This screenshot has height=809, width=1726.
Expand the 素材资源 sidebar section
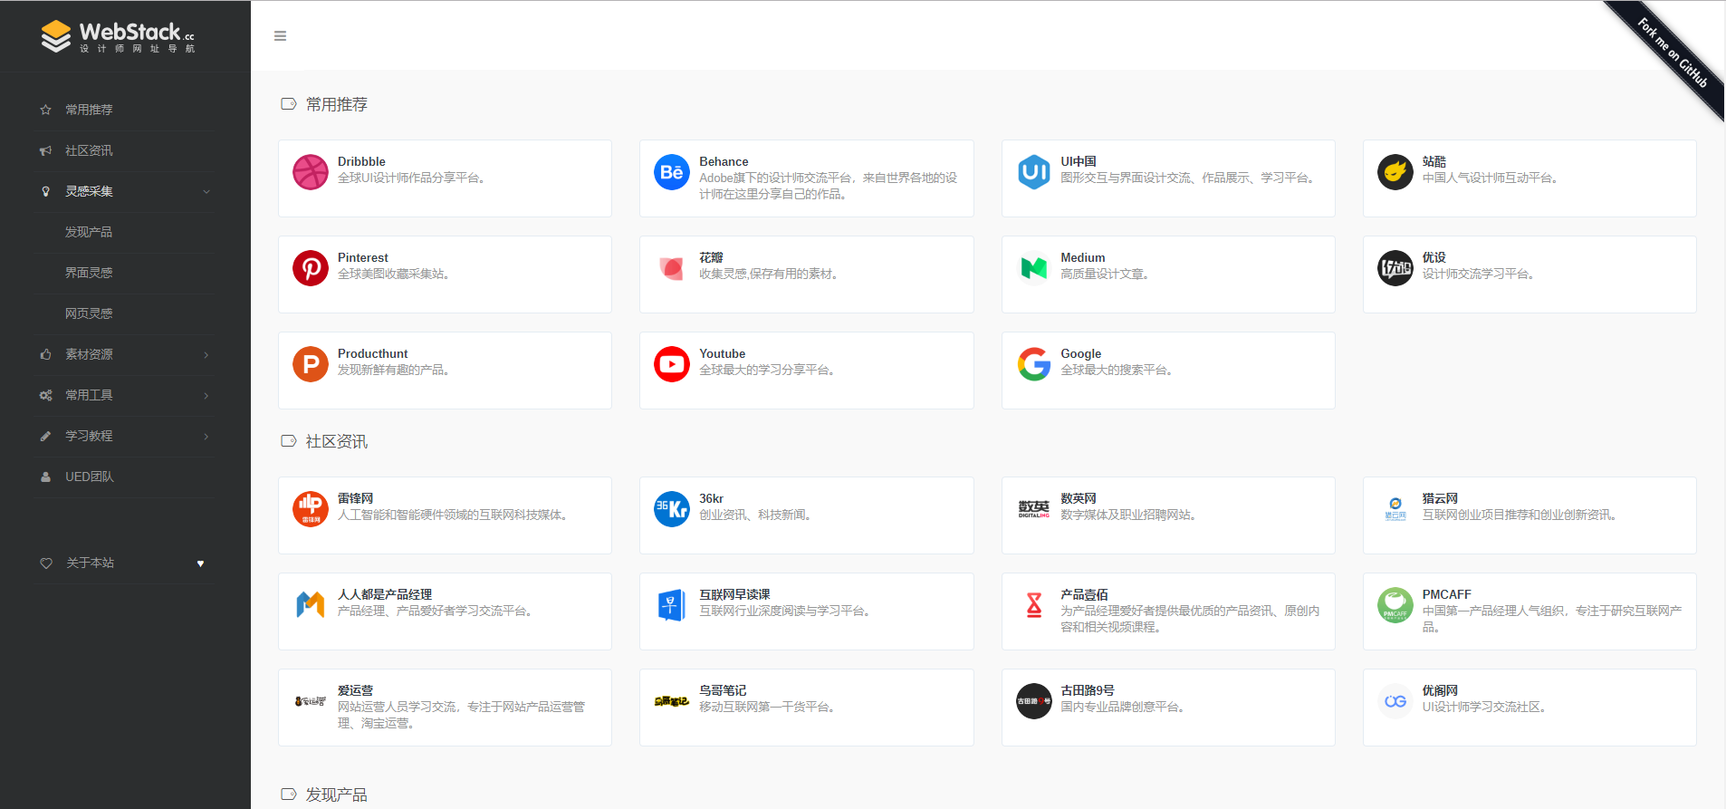125,354
